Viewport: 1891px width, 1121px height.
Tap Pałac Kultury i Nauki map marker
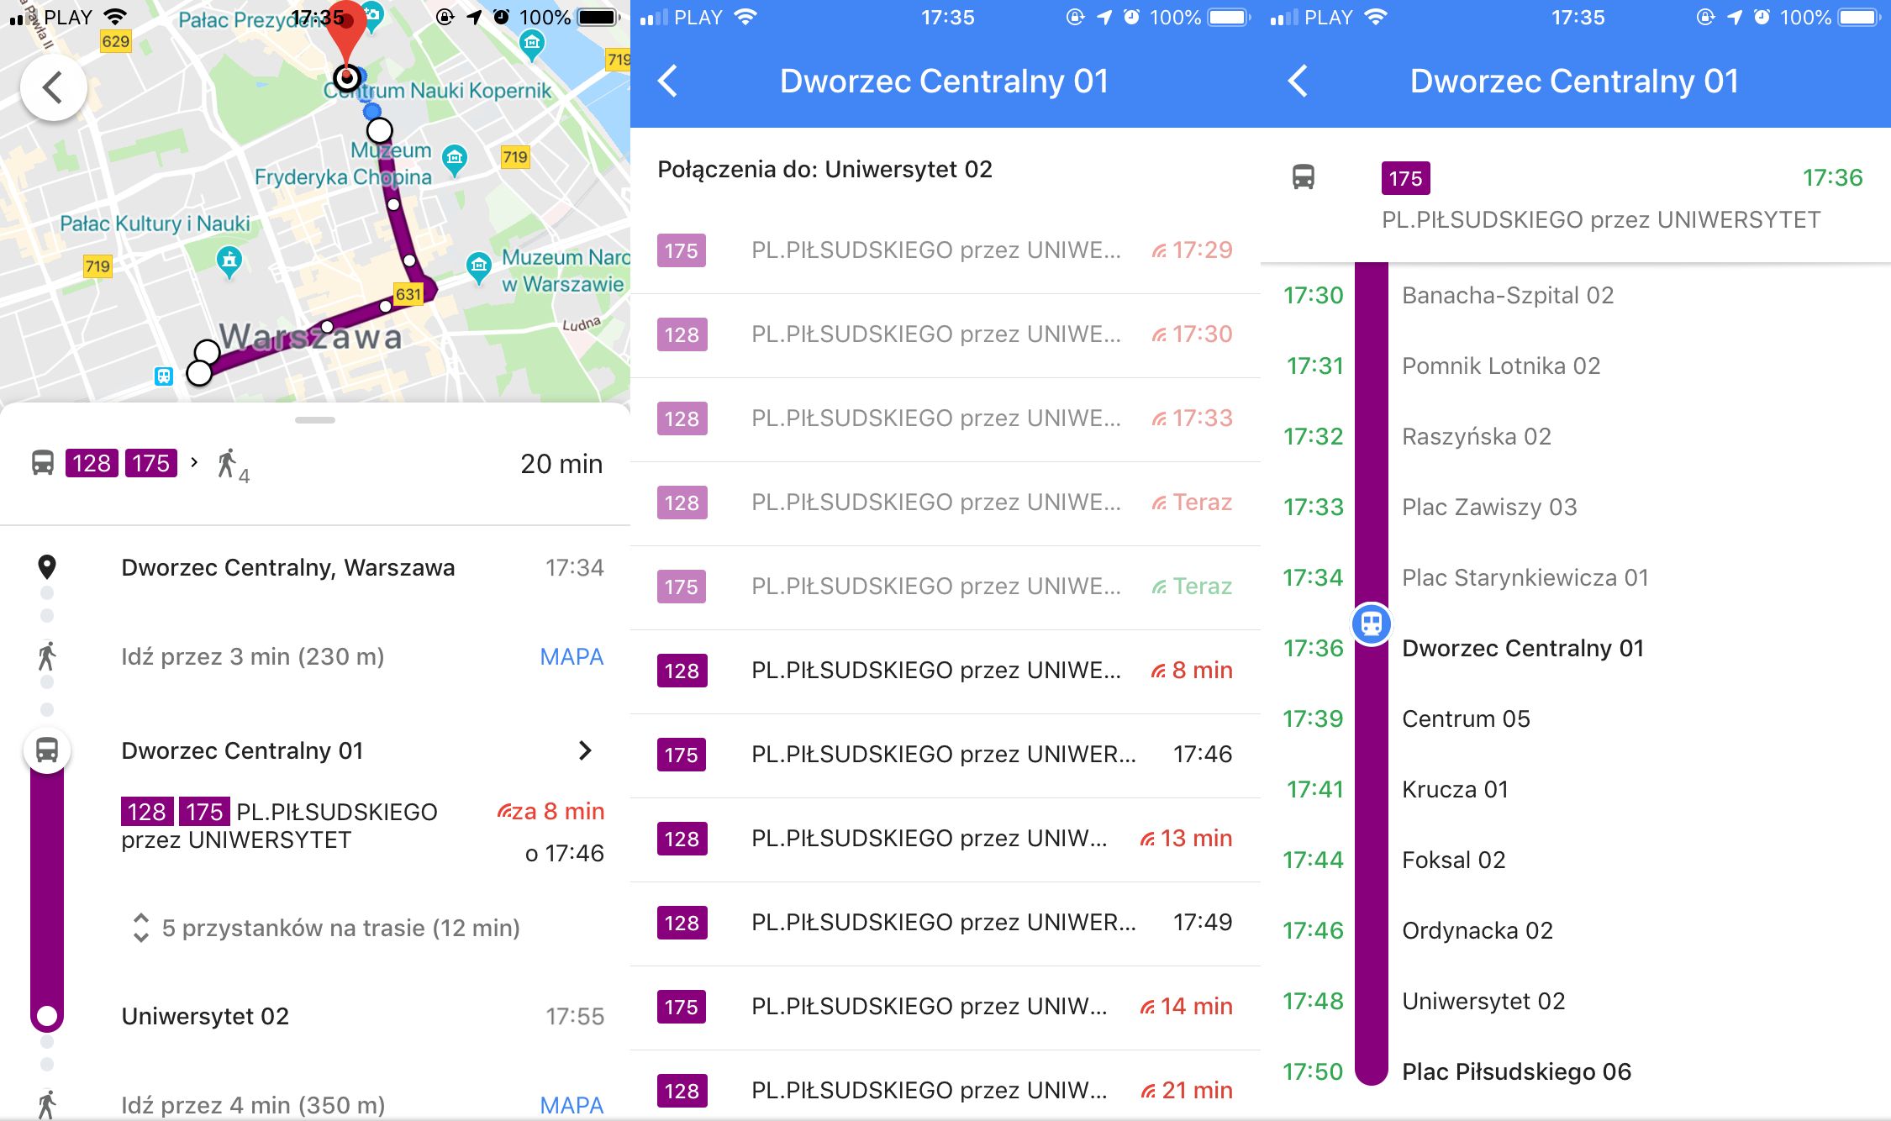pos(229,261)
